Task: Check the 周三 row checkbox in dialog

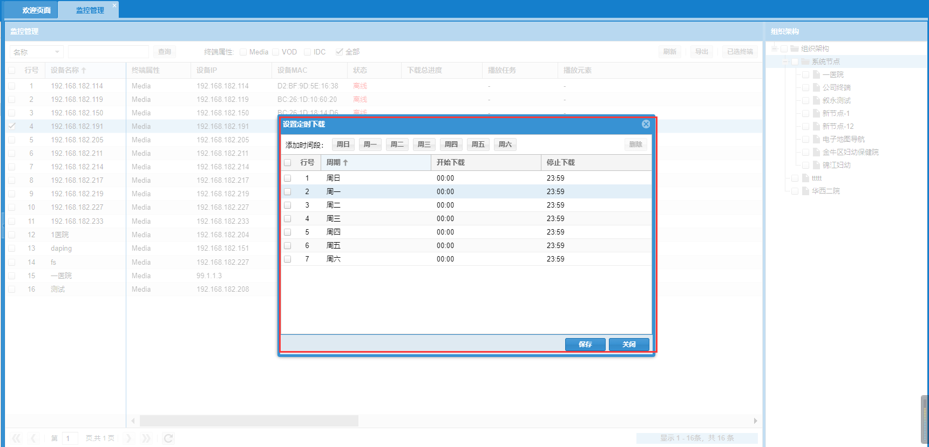Action: click(288, 218)
